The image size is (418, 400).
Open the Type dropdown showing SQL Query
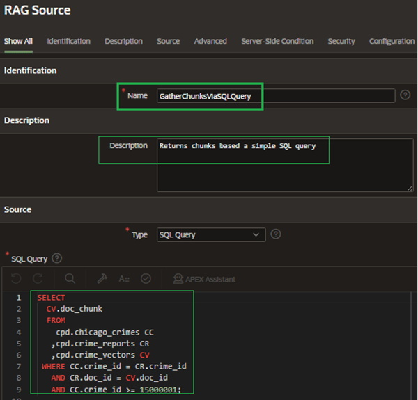tap(210, 235)
